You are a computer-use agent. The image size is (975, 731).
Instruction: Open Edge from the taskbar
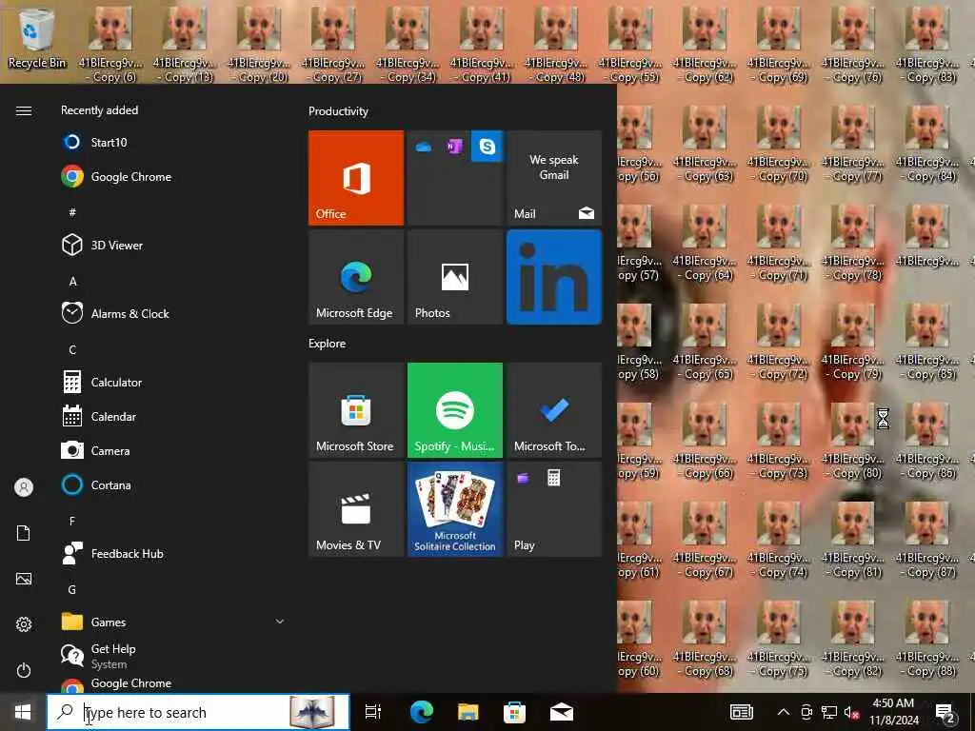422,712
